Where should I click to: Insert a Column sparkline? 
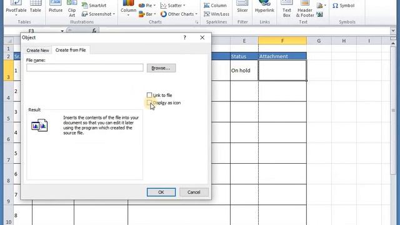point(215,6)
